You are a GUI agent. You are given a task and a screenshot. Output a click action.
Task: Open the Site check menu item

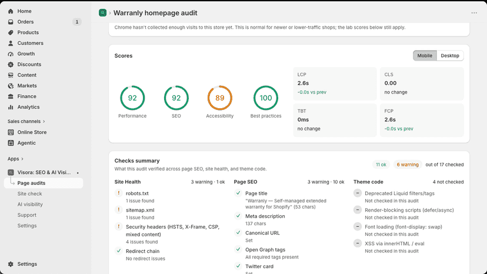tap(29, 193)
